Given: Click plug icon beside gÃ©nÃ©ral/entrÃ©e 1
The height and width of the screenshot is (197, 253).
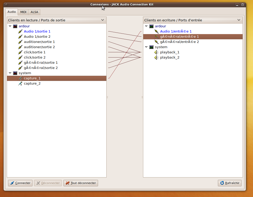Looking at the screenshot, I should (x=156, y=37).
